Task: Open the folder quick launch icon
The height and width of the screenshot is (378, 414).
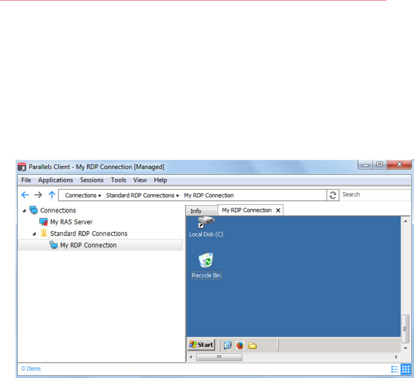Action: tap(252, 345)
